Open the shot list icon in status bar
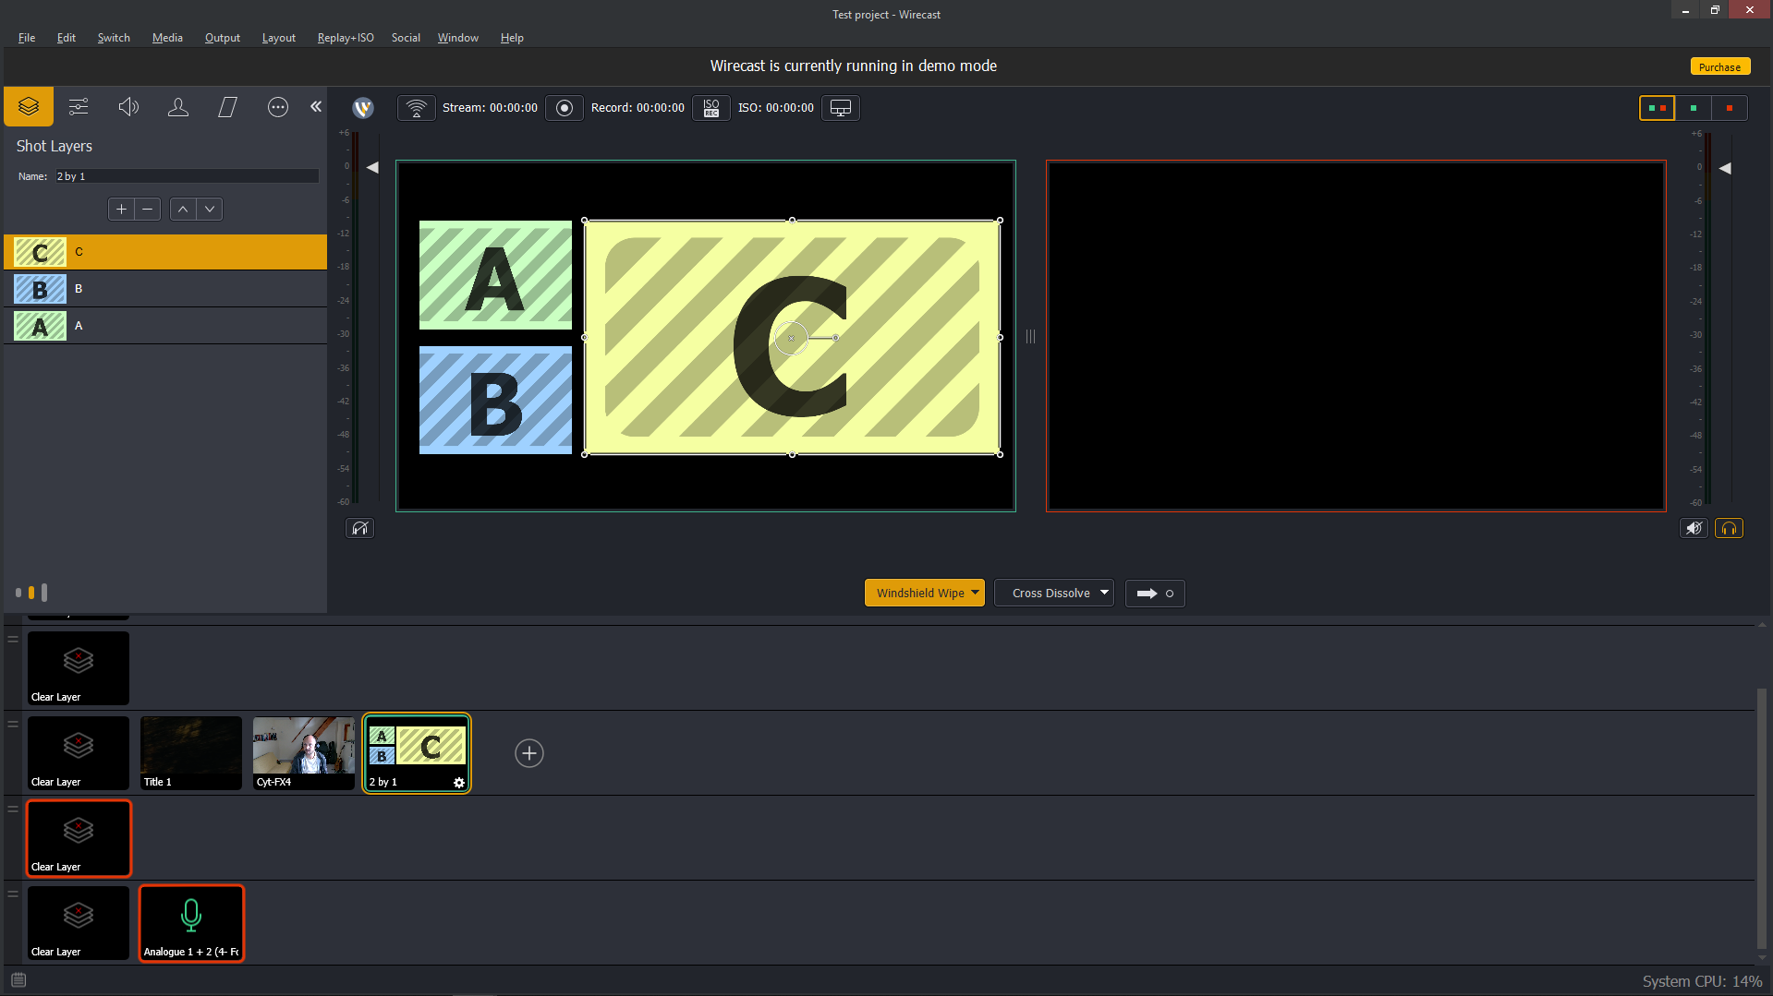Image resolution: width=1773 pixels, height=996 pixels. 18,980
